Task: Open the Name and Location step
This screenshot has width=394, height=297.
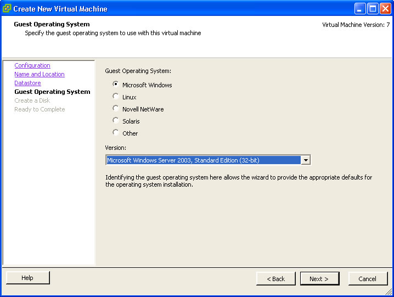Action: (x=40, y=74)
